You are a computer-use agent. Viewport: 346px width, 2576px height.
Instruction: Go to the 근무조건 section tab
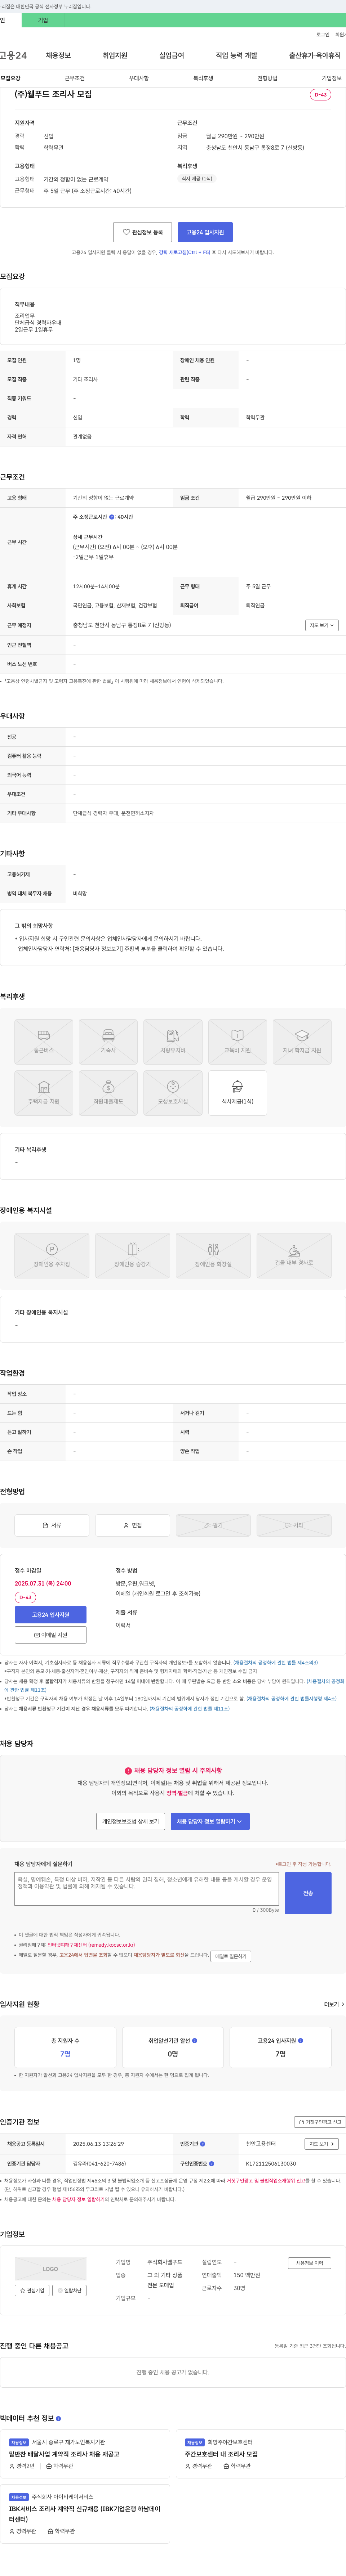(75, 78)
